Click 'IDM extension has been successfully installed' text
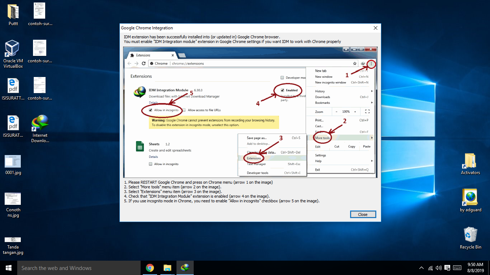The image size is (490, 275). (202, 37)
